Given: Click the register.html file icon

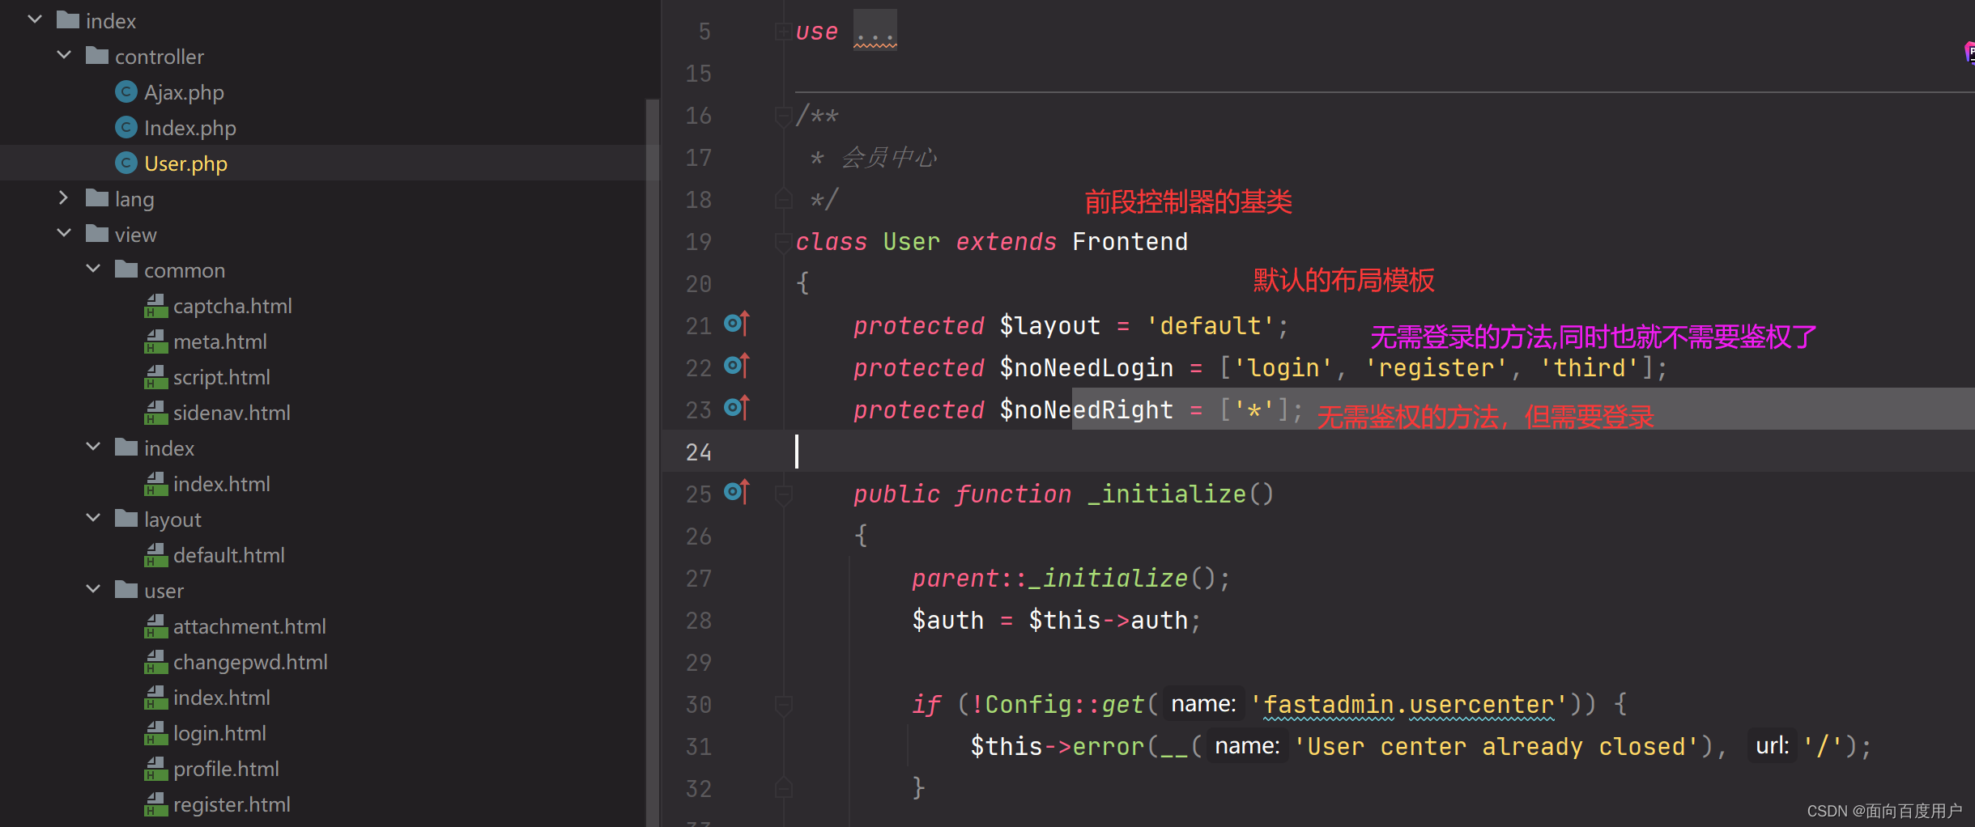Looking at the screenshot, I should (x=155, y=804).
